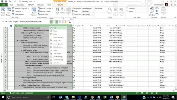Choose Field Settings from the context menu
Screen dimensions: 177x100
tap(58, 57)
